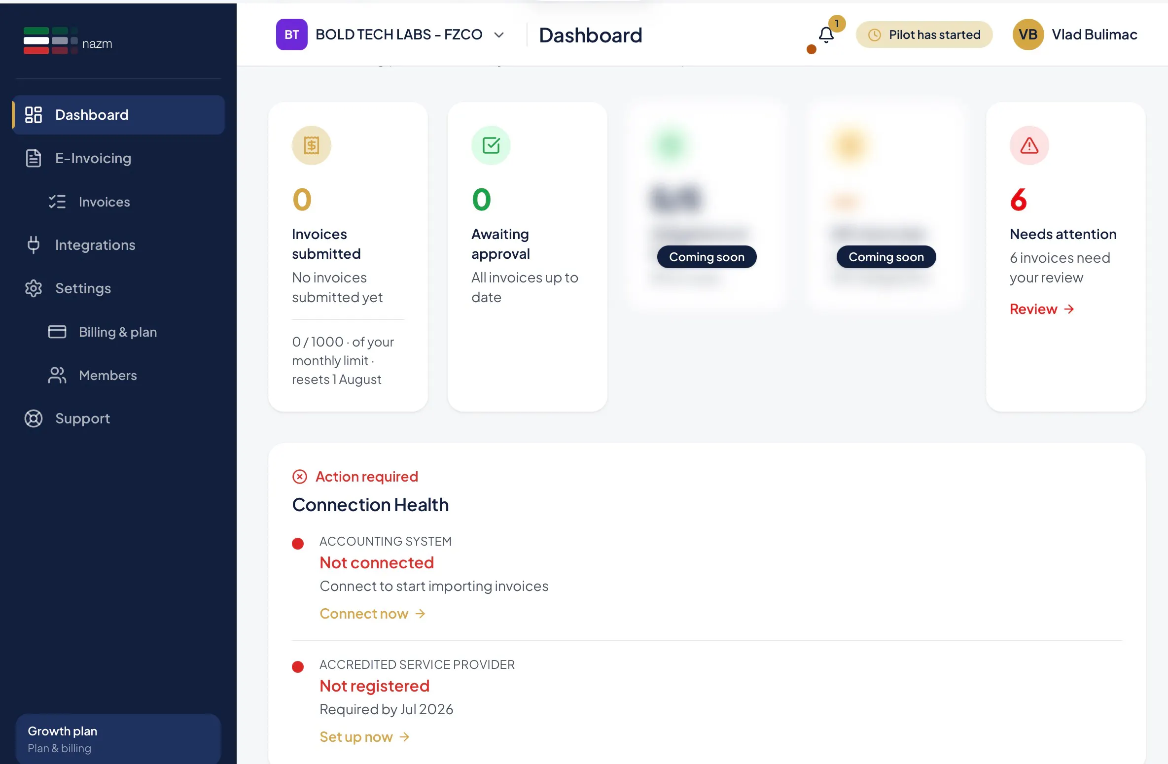Click the Members people icon

tap(57, 375)
